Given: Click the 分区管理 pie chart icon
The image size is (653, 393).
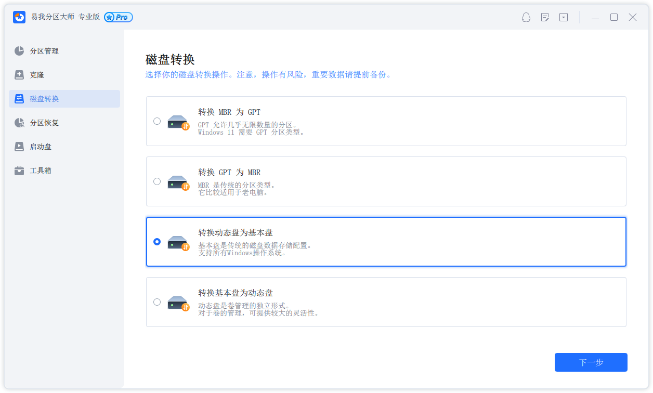Looking at the screenshot, I should [19, 51].
